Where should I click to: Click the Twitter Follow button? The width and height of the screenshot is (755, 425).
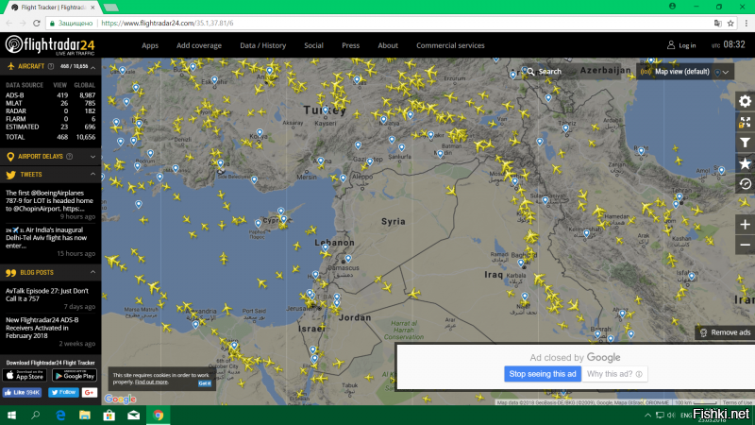click(x=63, y=393)
